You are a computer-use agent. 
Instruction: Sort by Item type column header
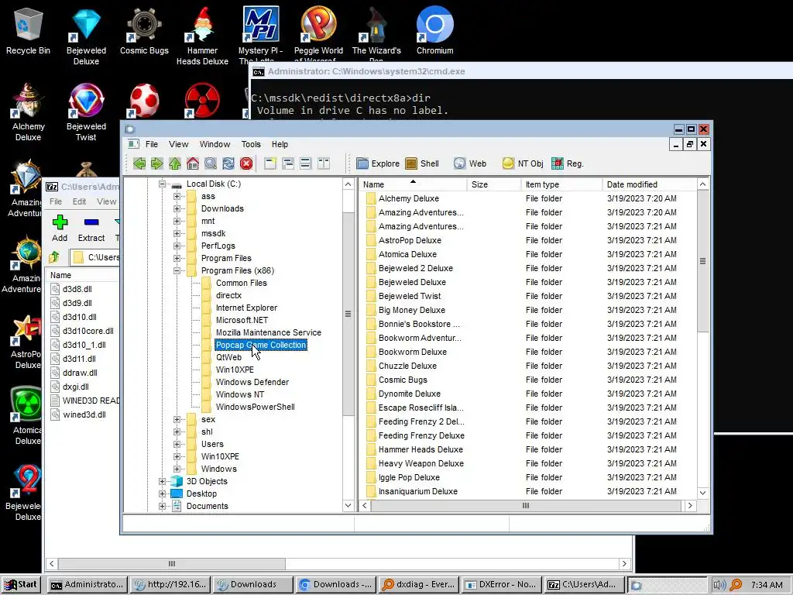click(562, 184)
